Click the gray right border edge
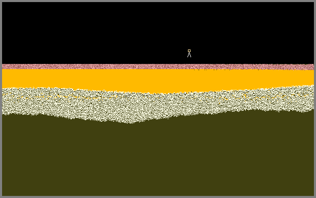 click(315, 99)
